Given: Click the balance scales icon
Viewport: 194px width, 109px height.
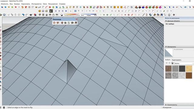Looking at the screenshot, I should [169, 15].
